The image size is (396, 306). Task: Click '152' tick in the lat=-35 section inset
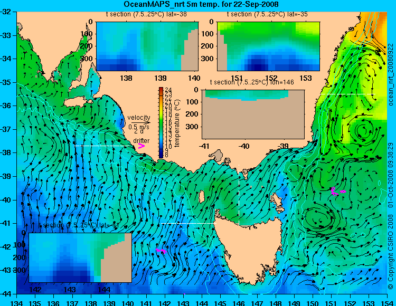pos(271,78)
